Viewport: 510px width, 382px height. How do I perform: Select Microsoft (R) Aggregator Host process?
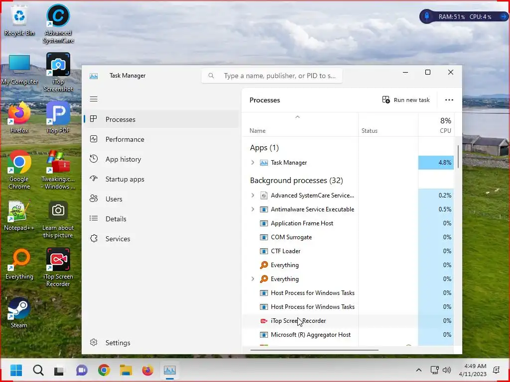(348, 335)
